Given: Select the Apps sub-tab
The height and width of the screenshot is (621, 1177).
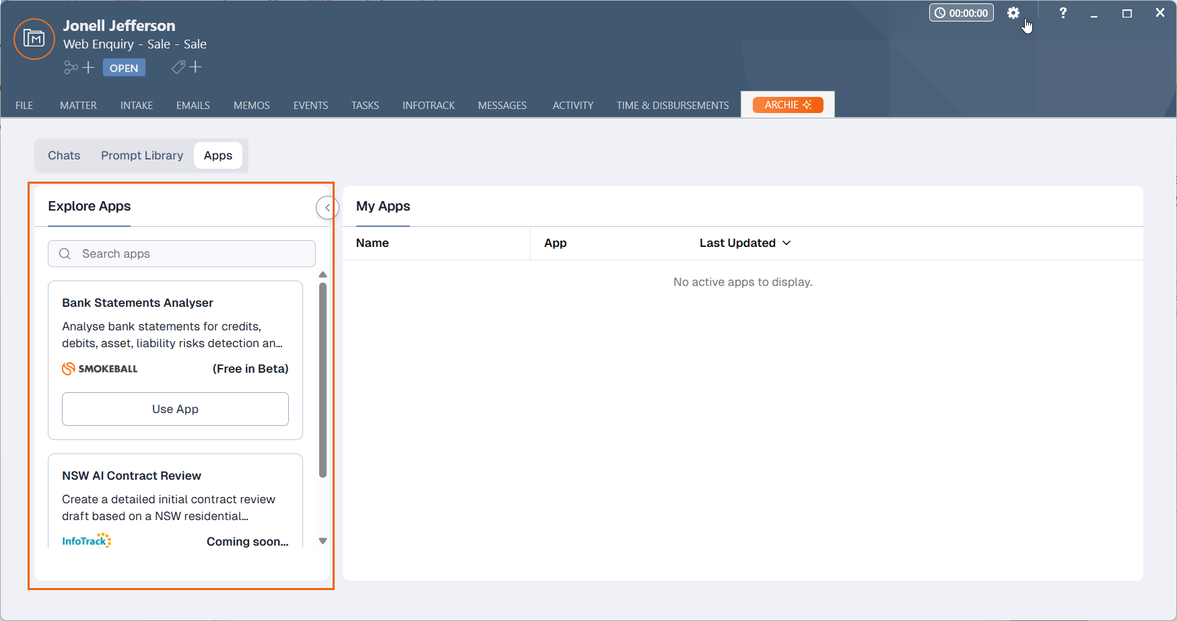Looking at the screenshot, I should 218,155.
